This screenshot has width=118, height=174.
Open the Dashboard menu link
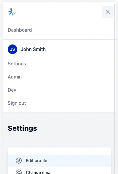20,30
